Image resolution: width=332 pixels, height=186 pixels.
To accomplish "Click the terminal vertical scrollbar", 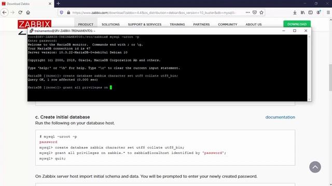I will tap(309, 68).
